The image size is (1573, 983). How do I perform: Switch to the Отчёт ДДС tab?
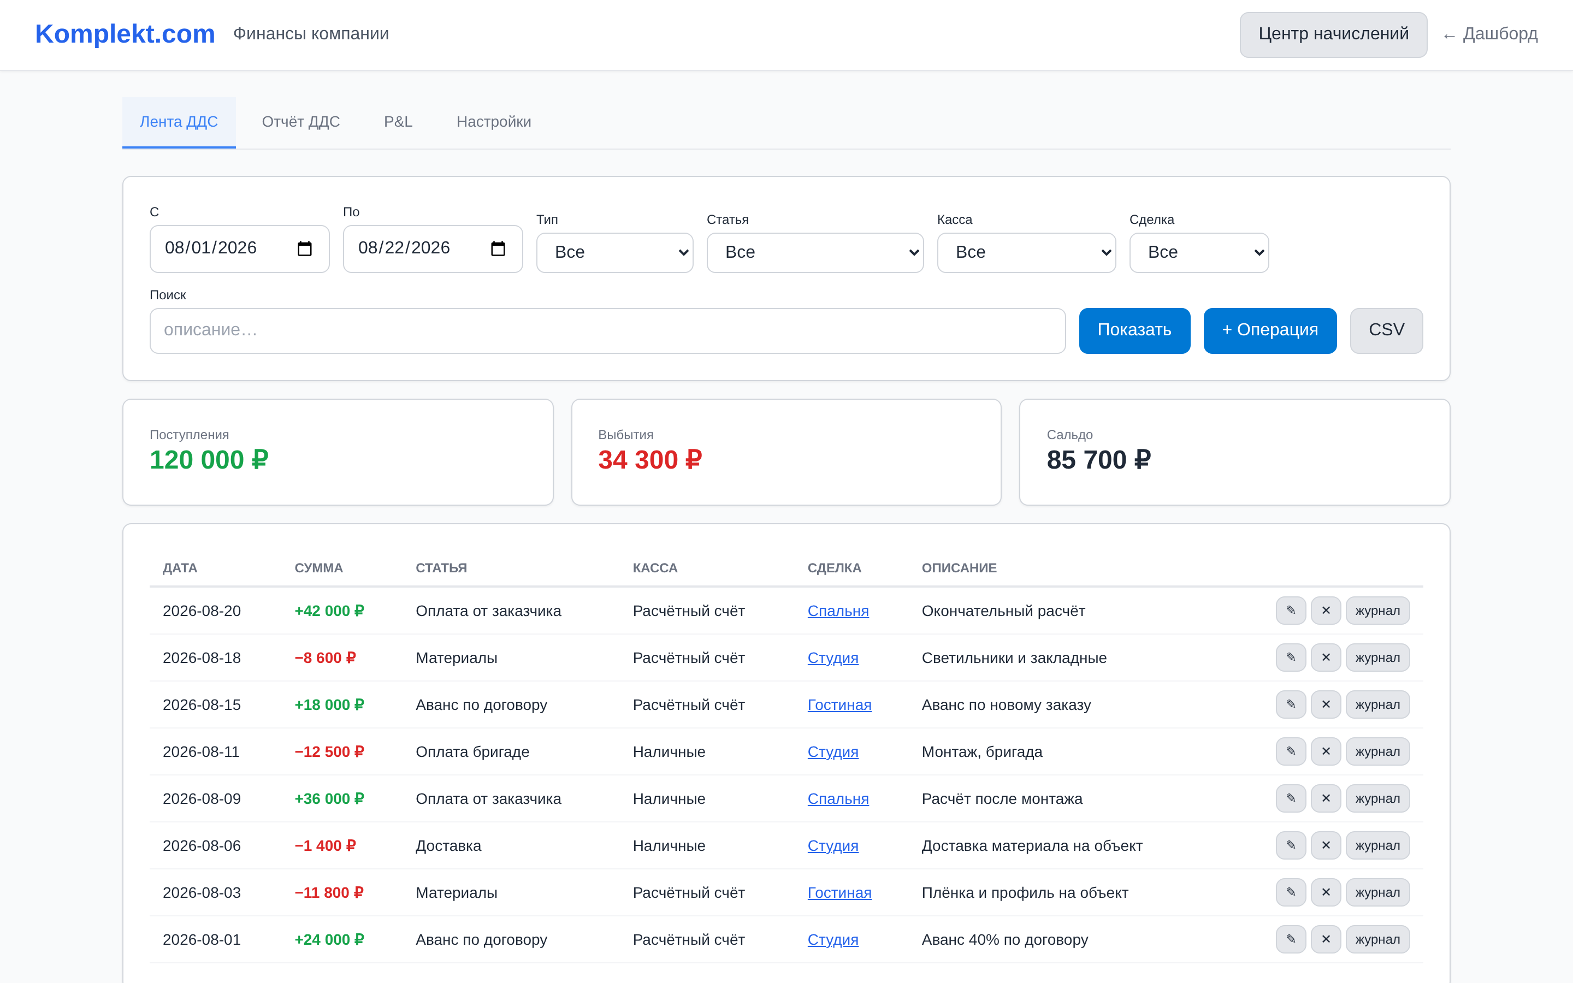[301, 122]
